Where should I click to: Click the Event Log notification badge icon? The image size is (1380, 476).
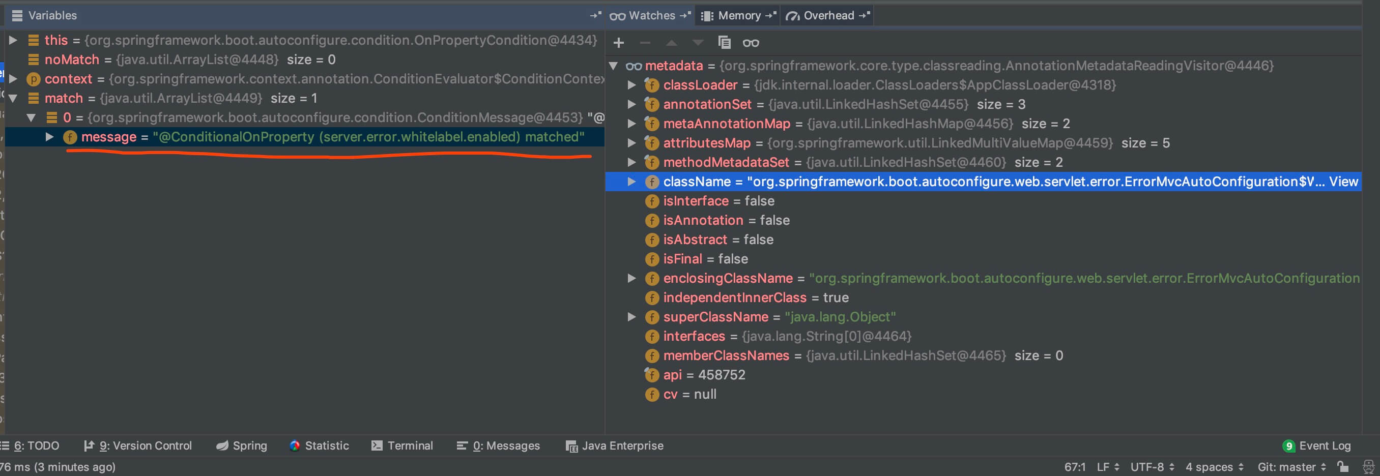(x=1288, y=446)
